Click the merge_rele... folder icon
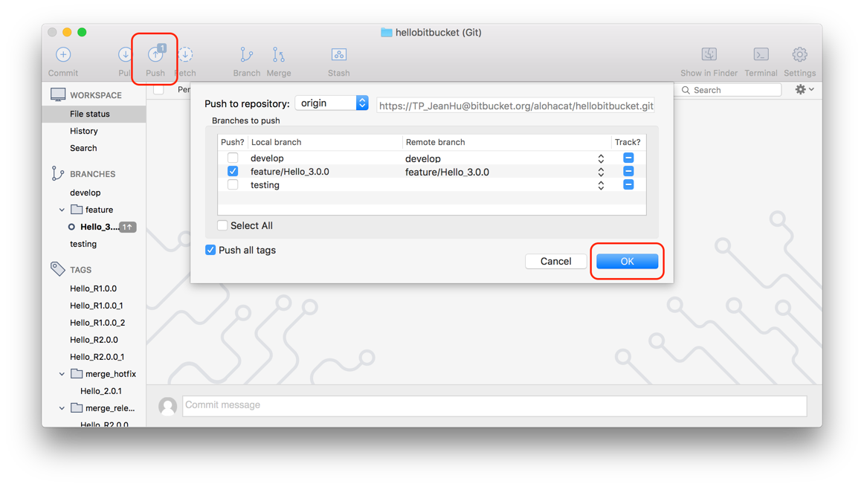 pyautogui.click(x=77, y=407)
